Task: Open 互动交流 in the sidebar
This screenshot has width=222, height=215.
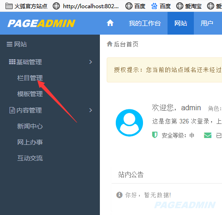Action: coord(30,158)
